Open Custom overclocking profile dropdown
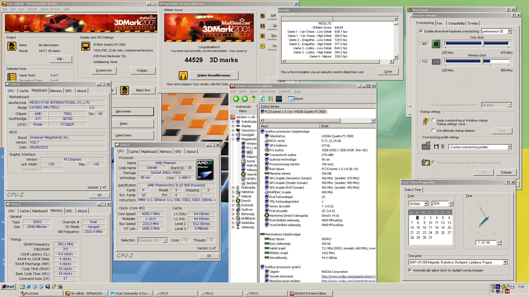Image resolution: width=529 pixels, height=297 pixels. tap(509, 147)
